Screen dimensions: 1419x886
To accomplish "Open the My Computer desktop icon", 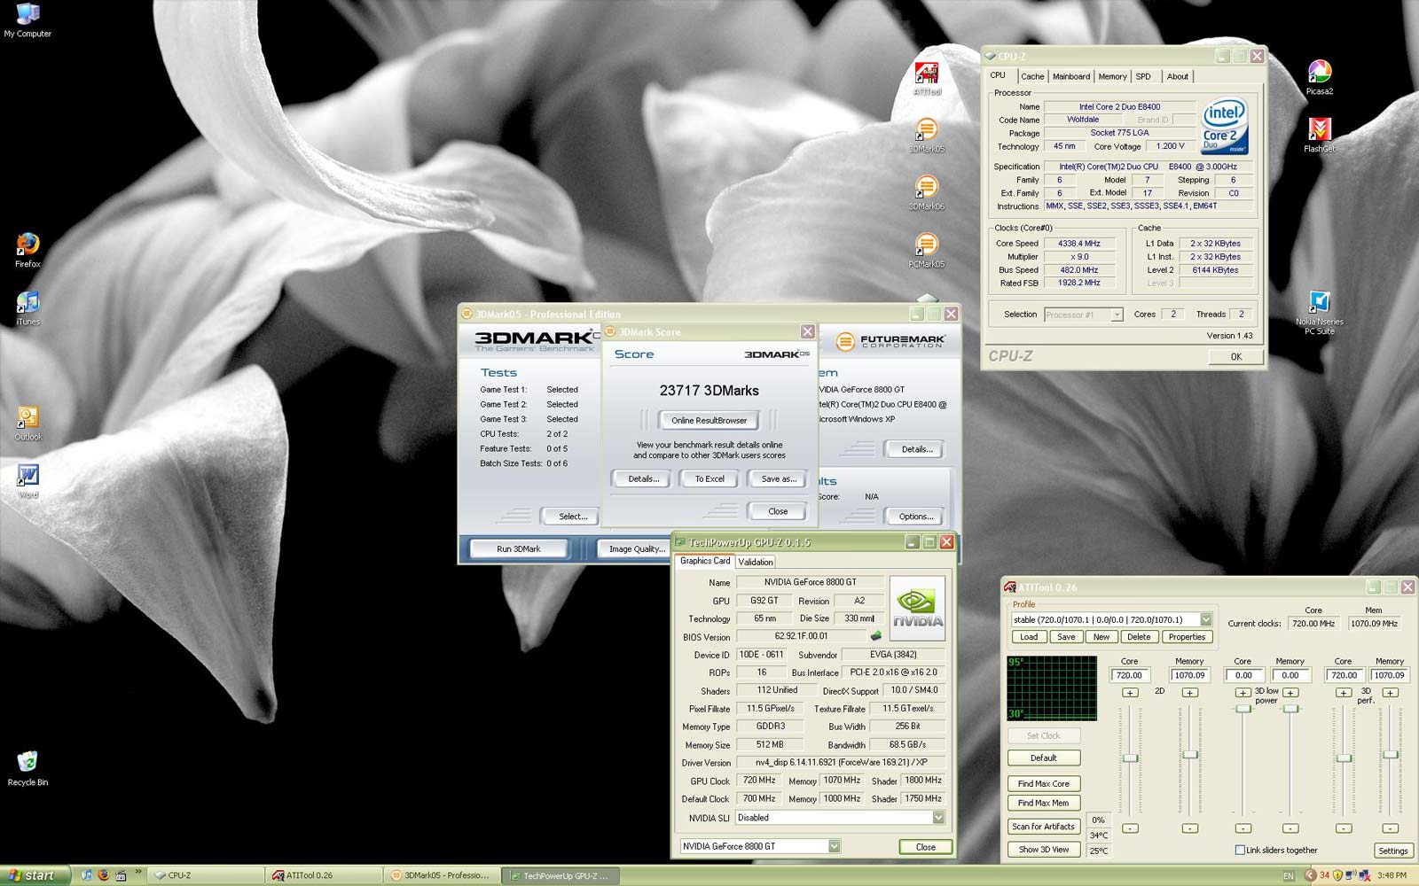I will pos(27,21).
